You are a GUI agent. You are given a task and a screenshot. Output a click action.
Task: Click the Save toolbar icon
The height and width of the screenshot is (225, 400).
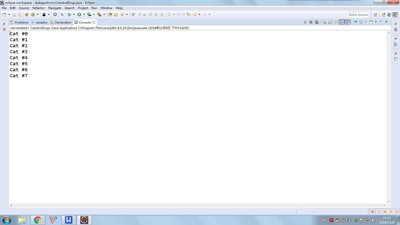click(x=14, y=14)
